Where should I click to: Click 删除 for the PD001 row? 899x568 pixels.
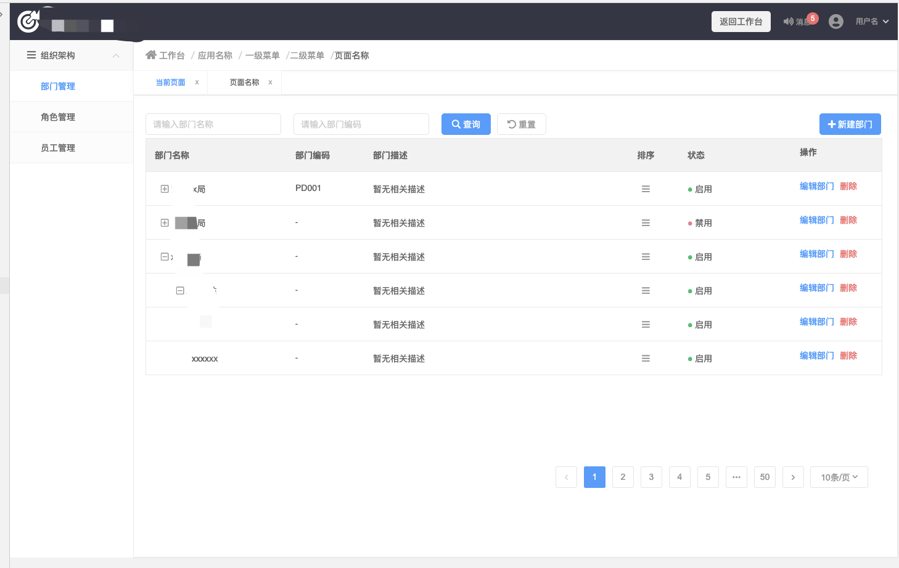(848, 186)
